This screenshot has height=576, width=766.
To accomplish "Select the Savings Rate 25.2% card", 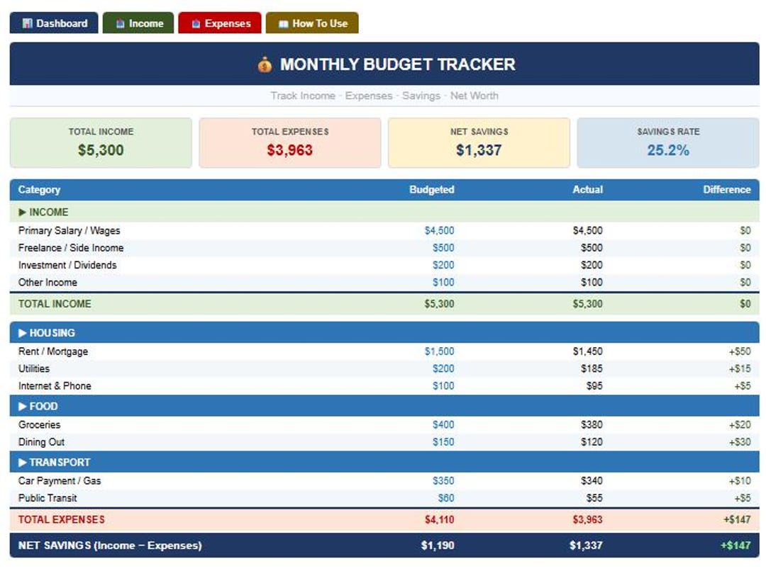I will (668, 142).
